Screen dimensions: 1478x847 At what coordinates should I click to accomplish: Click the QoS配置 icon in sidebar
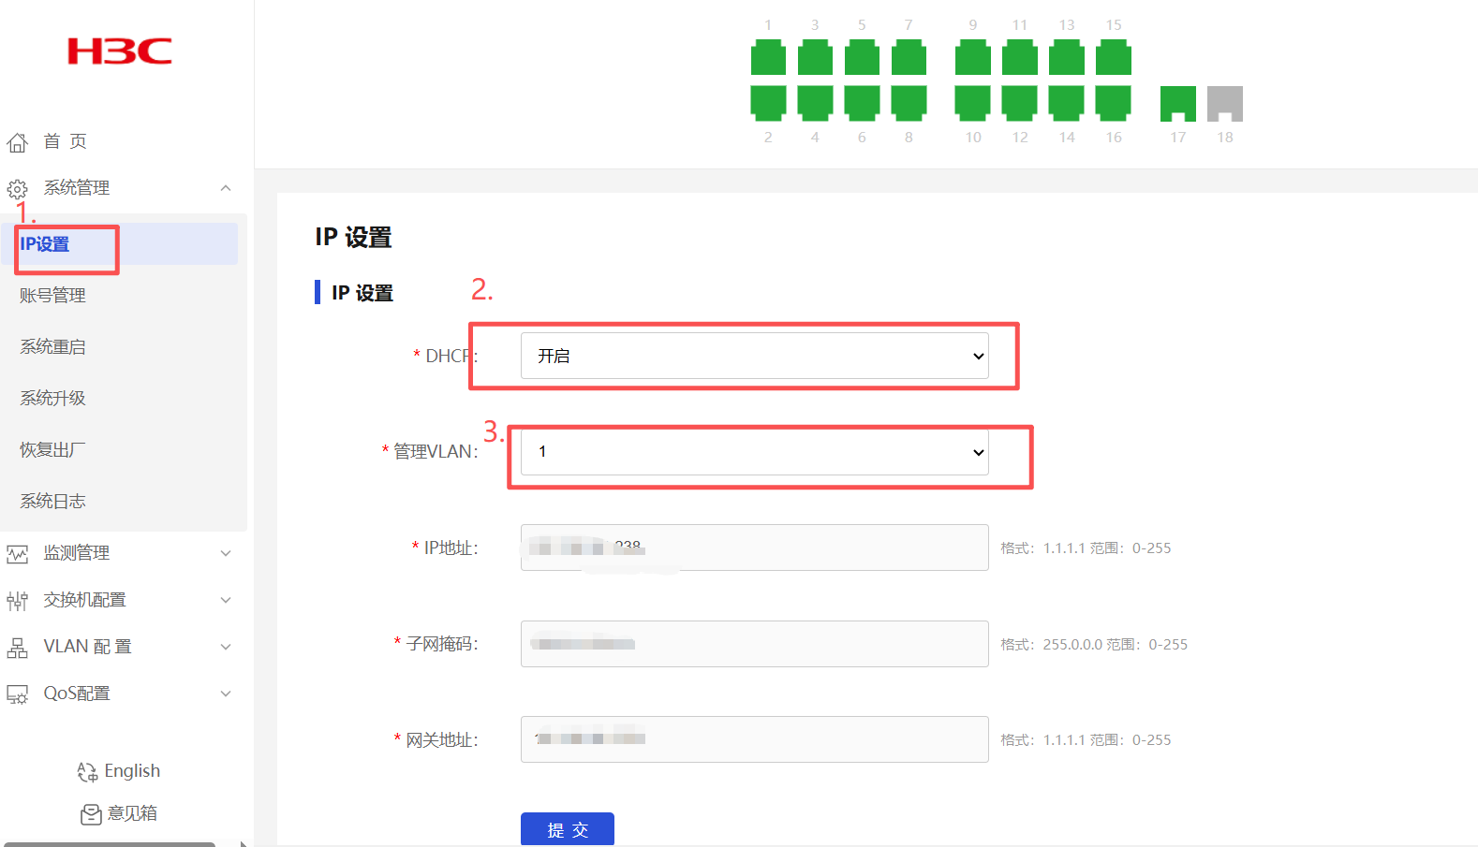pos(17,694)
